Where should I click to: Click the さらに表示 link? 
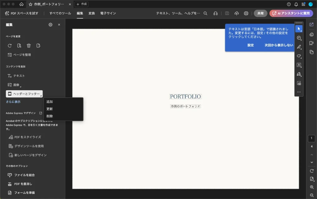(13, 102)
